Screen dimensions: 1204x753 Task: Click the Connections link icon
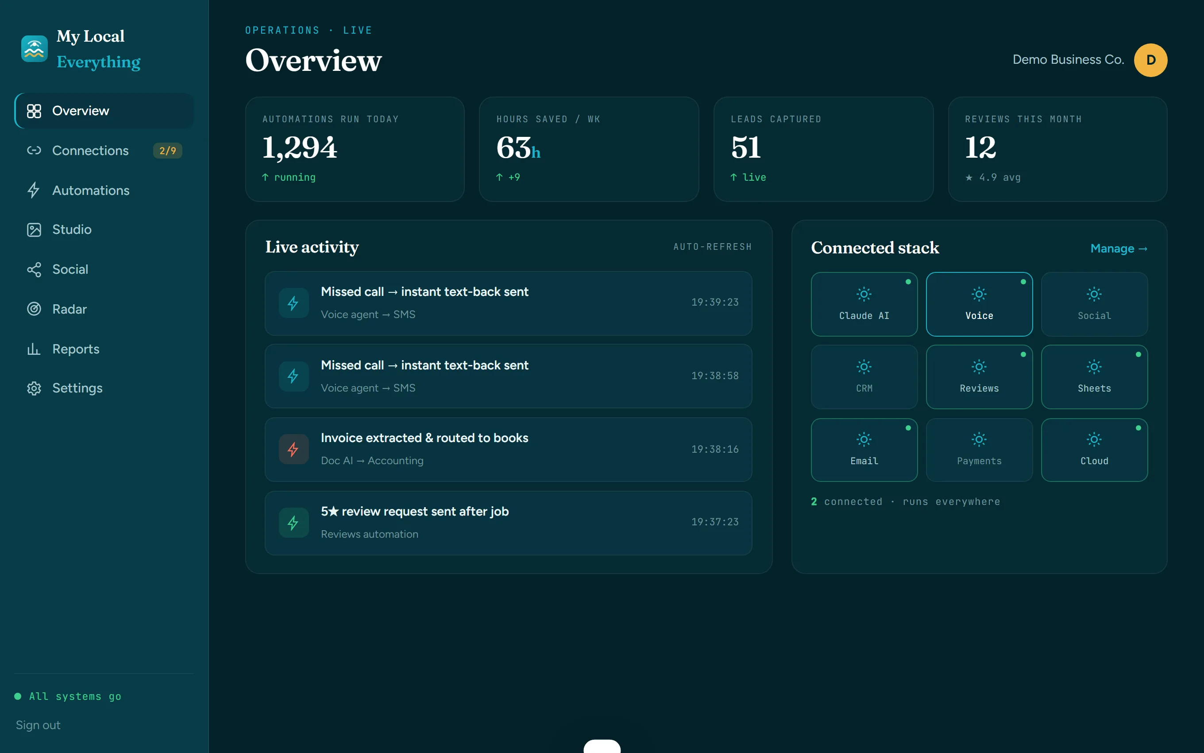click(34, 151)
